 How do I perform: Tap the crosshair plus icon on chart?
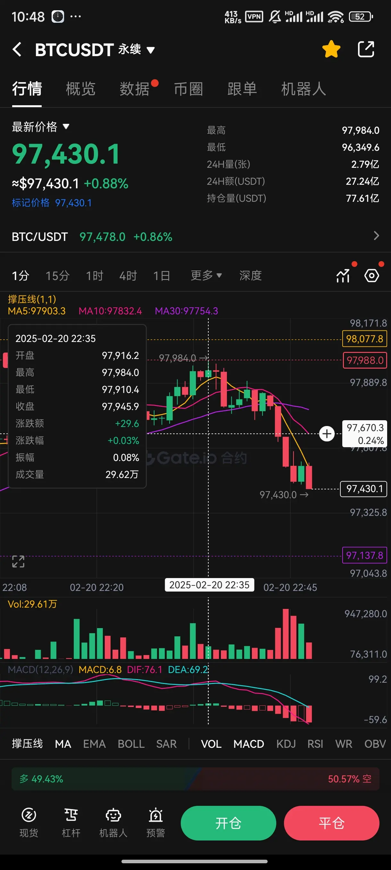click(x=327, y=434)
